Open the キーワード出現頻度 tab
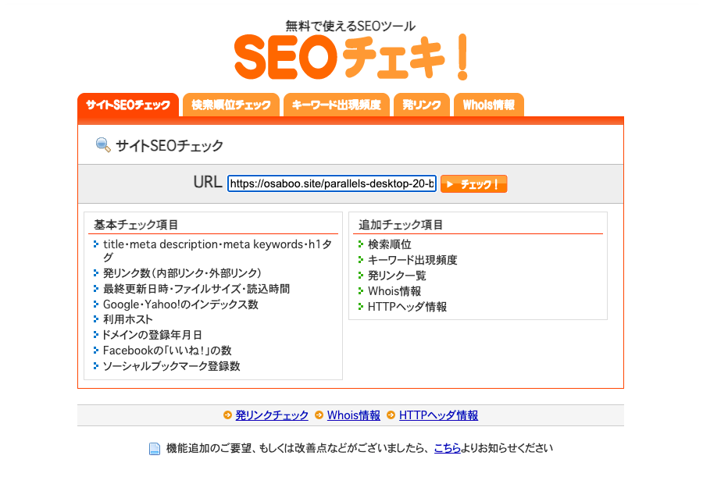The height and width of the screenshot is (484, 703). [x=336, y=105]
